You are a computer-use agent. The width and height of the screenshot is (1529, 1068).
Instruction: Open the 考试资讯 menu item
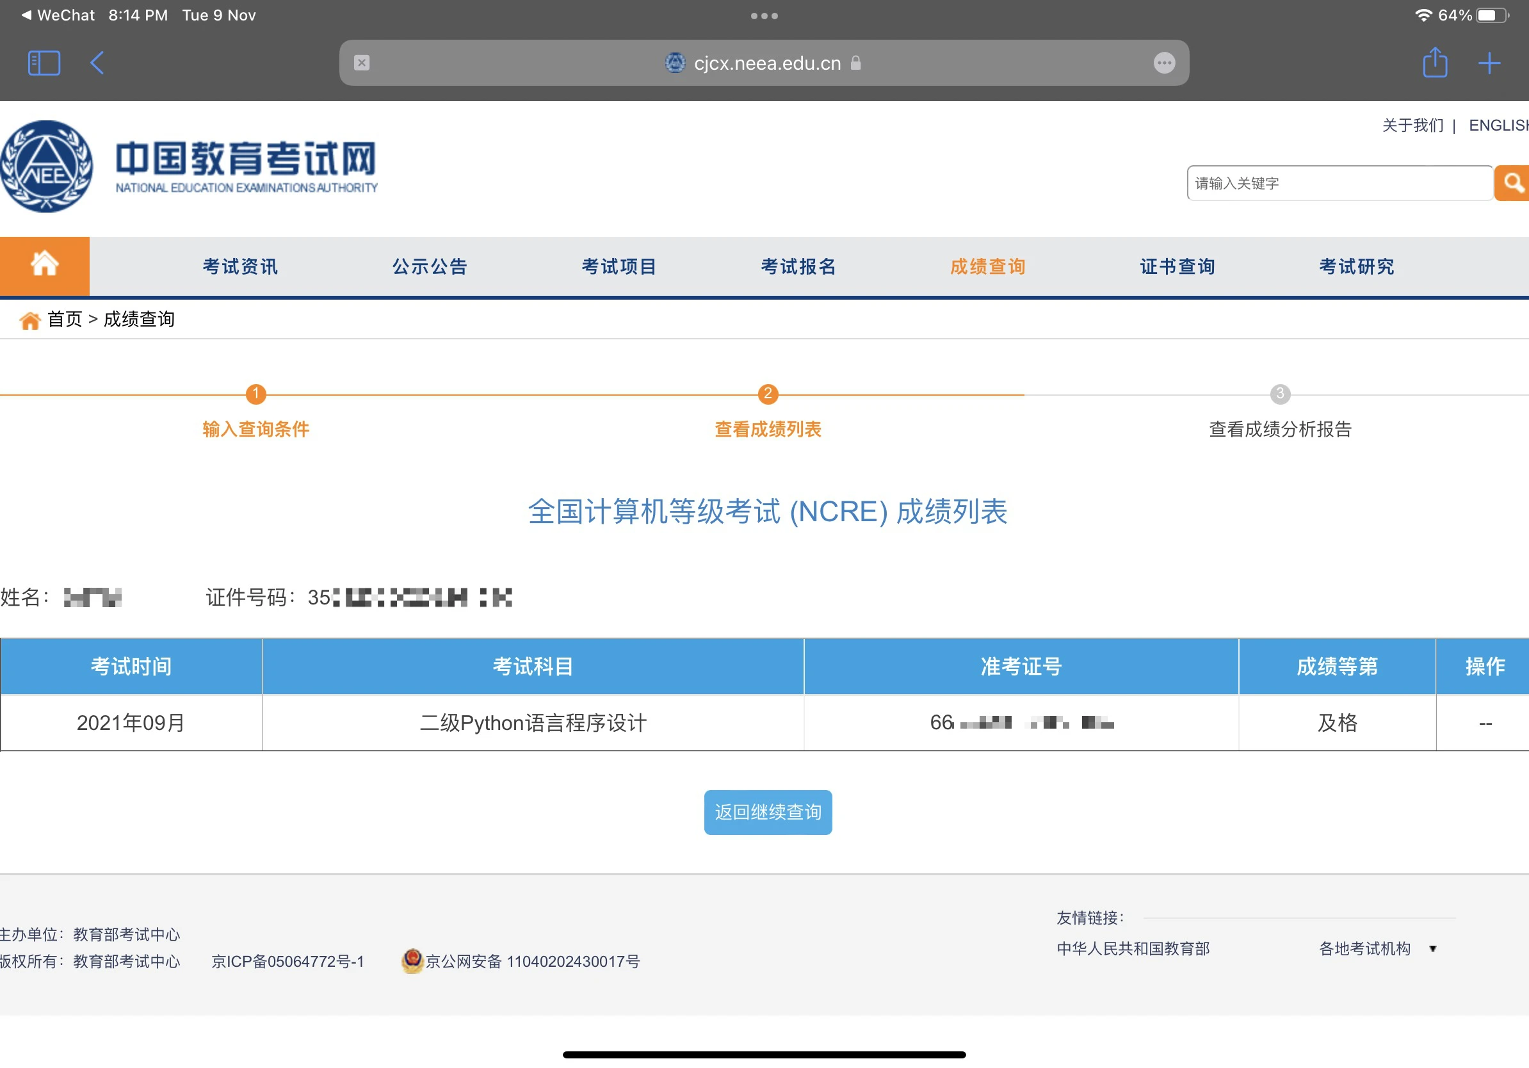[x=239, y=266]
